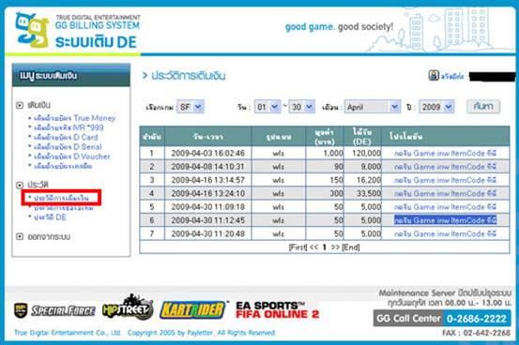Click the highlighted promotion link in row 6
Screen dimensions: 519x345
445,220
